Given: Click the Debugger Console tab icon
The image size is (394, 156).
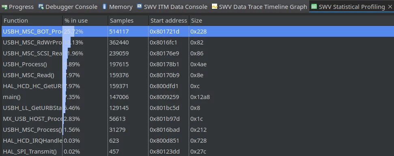Looking at the screenshot, I should coord(41,6).
